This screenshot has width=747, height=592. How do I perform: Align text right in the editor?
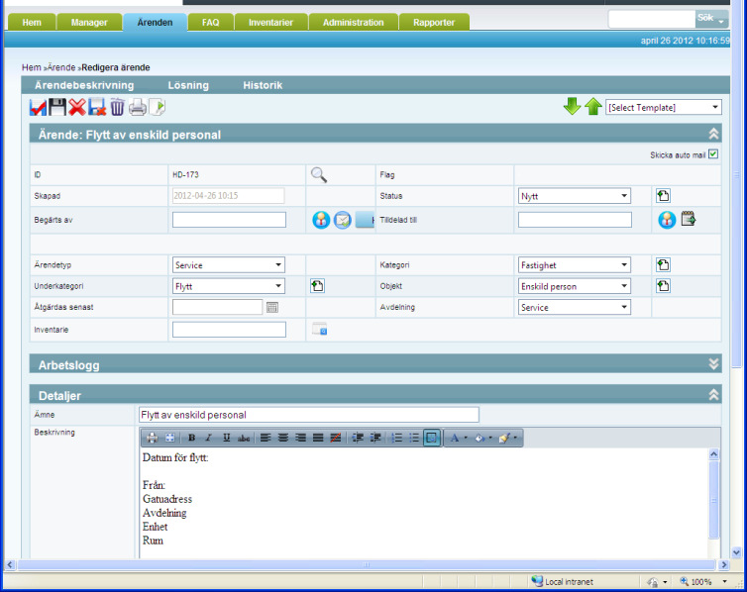click(x=300, y=438)
